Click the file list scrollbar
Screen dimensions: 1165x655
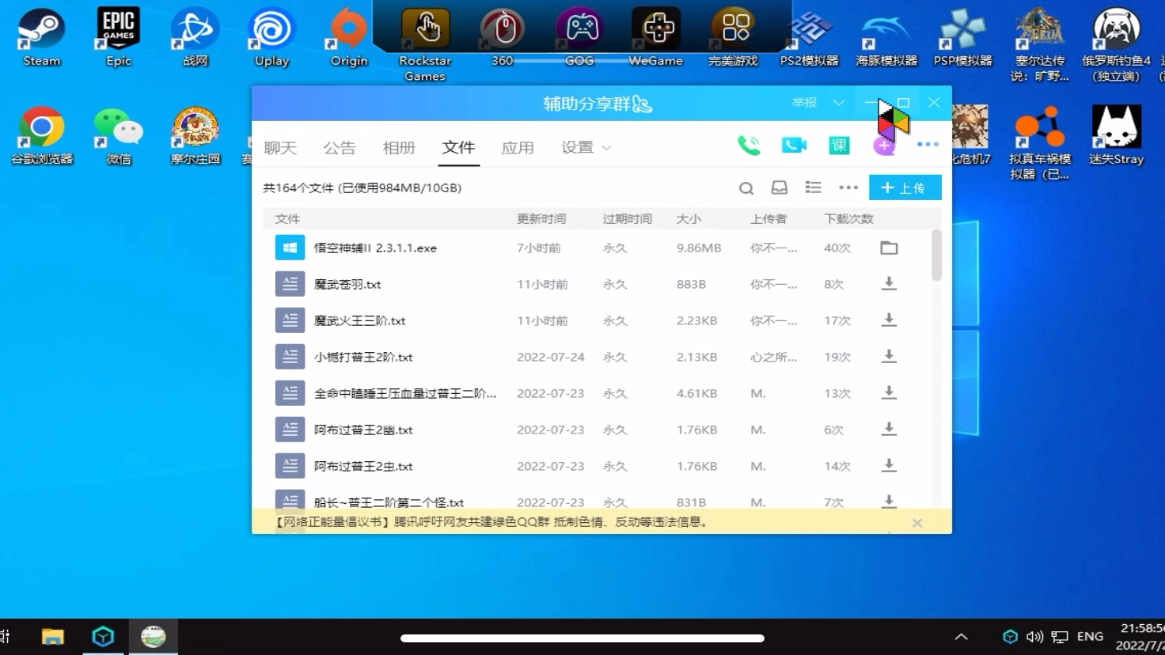[936, 255]
